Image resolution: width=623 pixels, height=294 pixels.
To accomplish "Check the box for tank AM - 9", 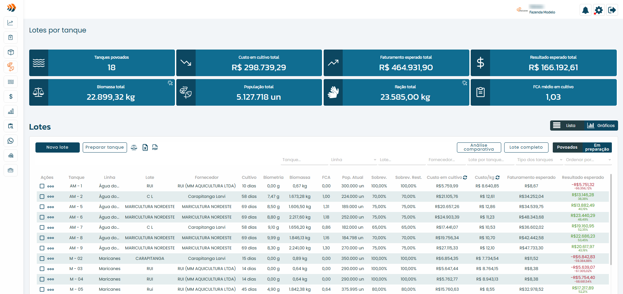I will click(42, 248).
